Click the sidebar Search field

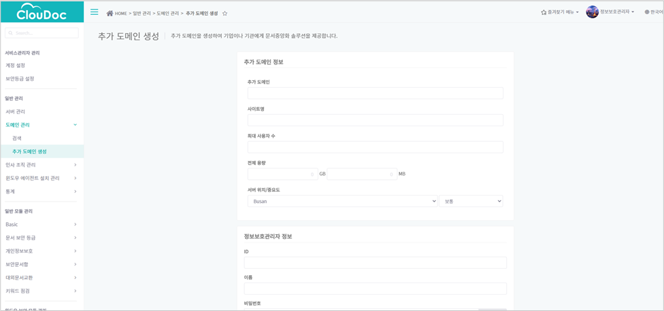[x=41, y=33]
